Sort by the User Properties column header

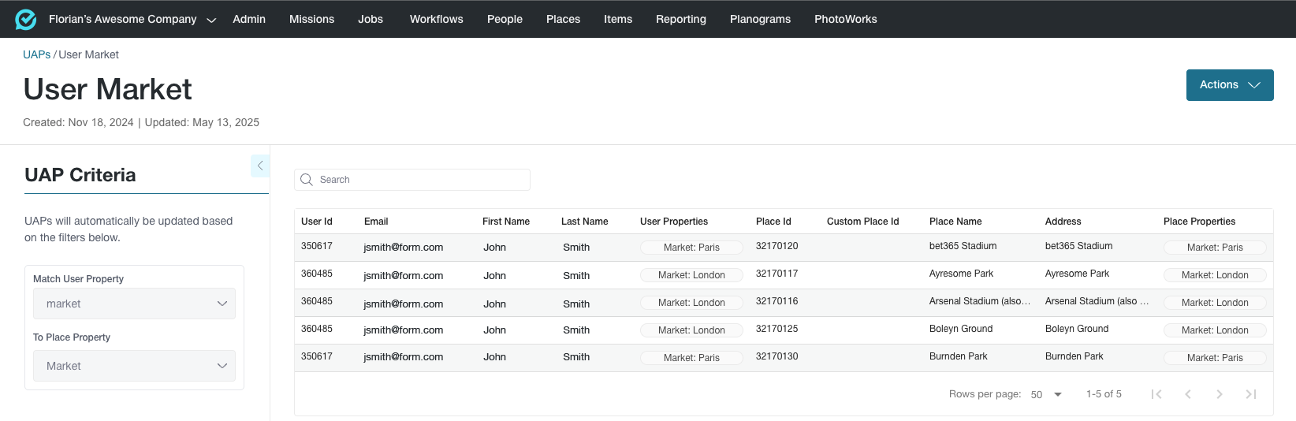tap(674, 222)
